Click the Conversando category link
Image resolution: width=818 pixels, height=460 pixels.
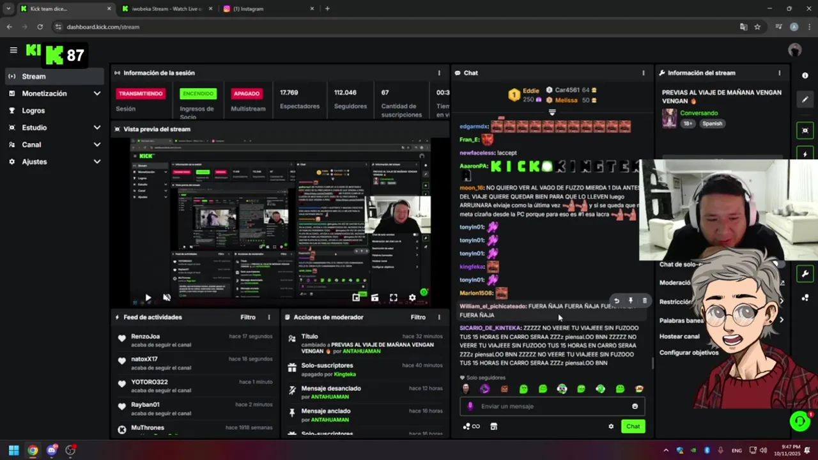(698, 113)
